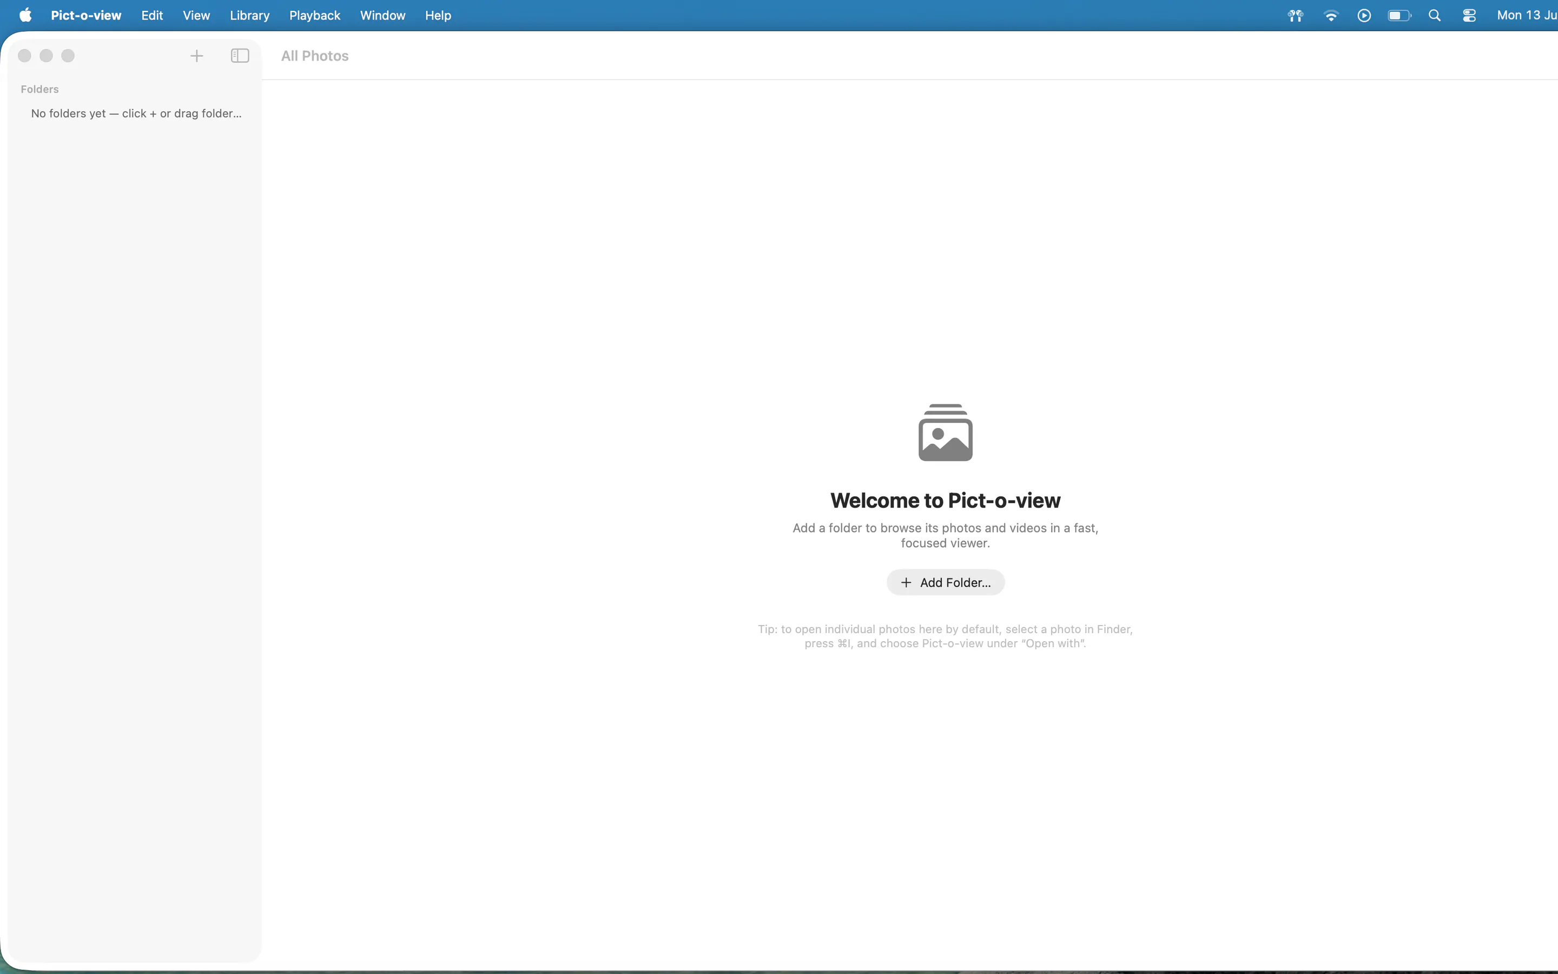Click the 'Add a folder to browse' description
This screenshot has height=974, width=1558.
tap(945, 535)
